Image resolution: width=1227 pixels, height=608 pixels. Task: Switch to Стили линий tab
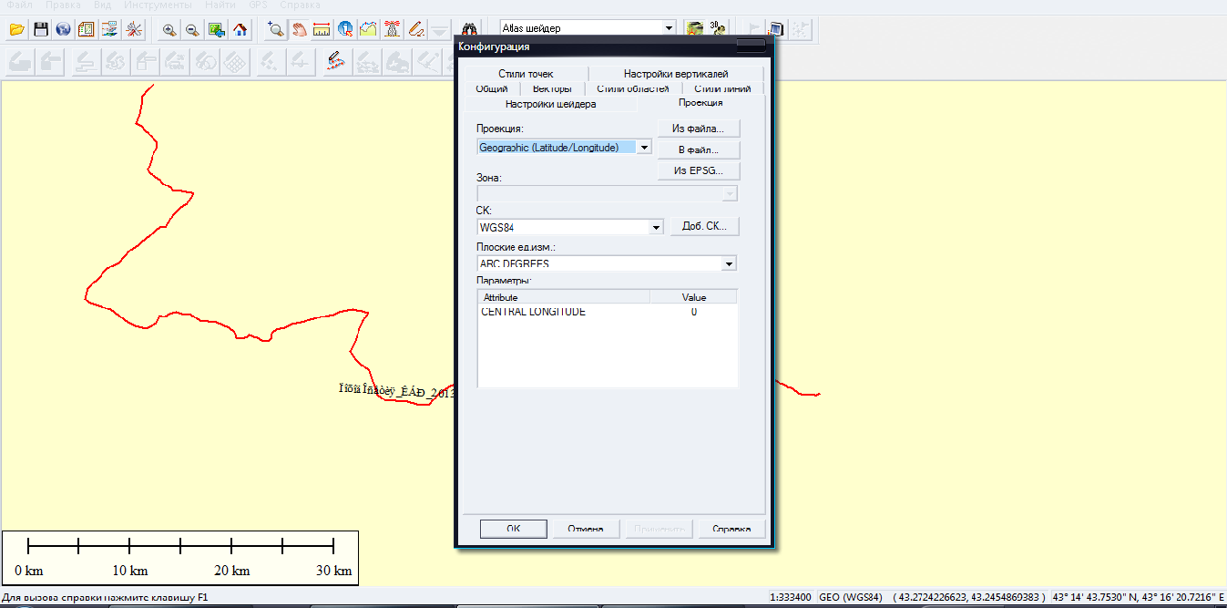(x=722, y=88)
